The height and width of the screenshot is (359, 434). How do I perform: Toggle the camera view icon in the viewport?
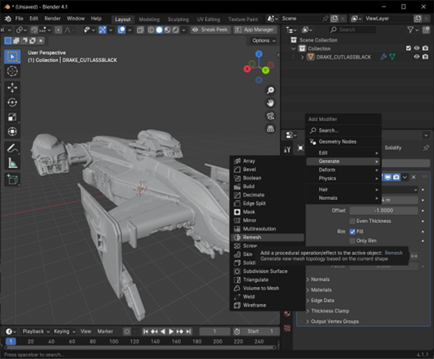[x=270, y=116]
